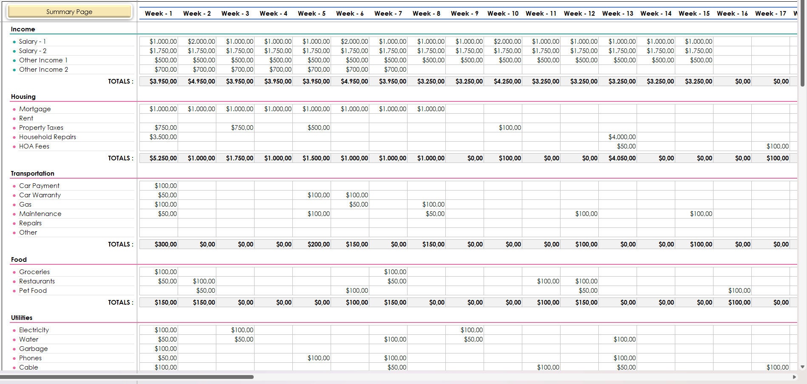Select the Other Income 2 row label
This screenshot has height=384, width=807.
click(x=43, y=70)
